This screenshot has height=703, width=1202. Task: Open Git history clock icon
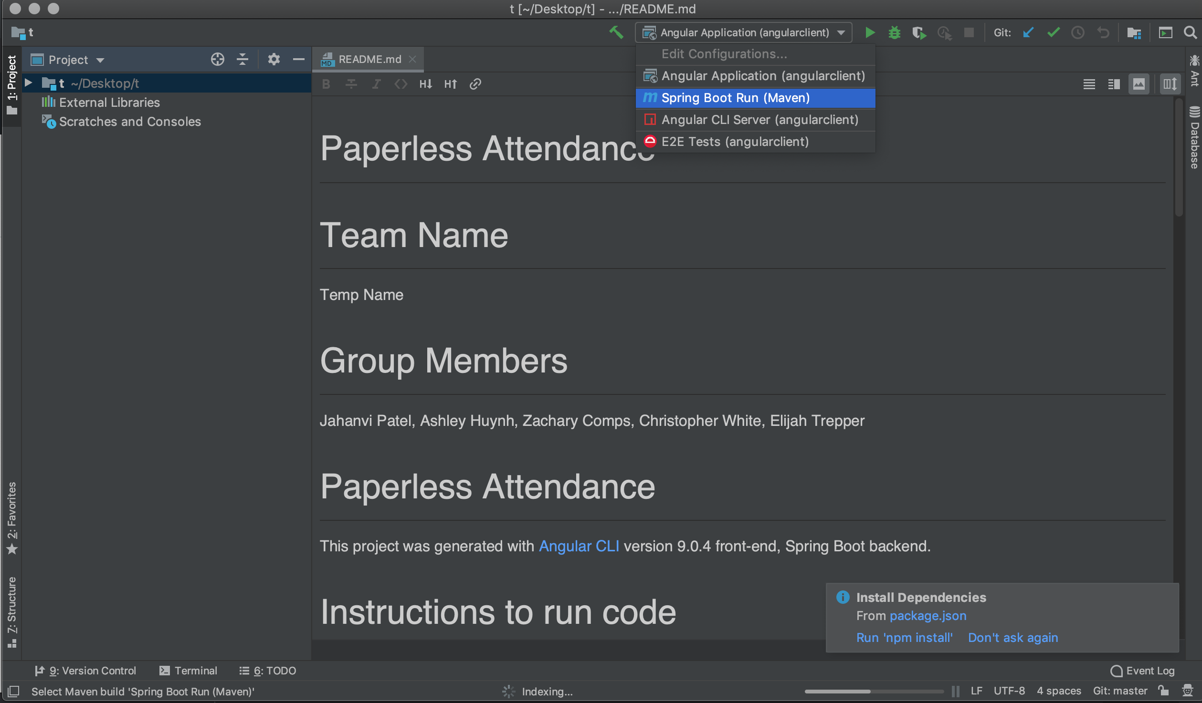pos(1078,32)
